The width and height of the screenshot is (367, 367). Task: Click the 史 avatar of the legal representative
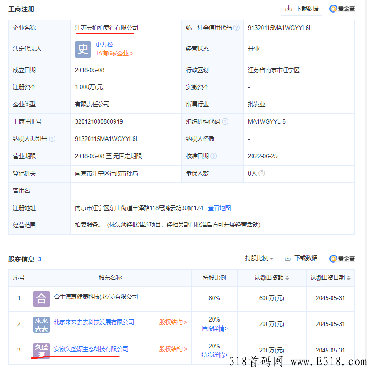[83, 50]
